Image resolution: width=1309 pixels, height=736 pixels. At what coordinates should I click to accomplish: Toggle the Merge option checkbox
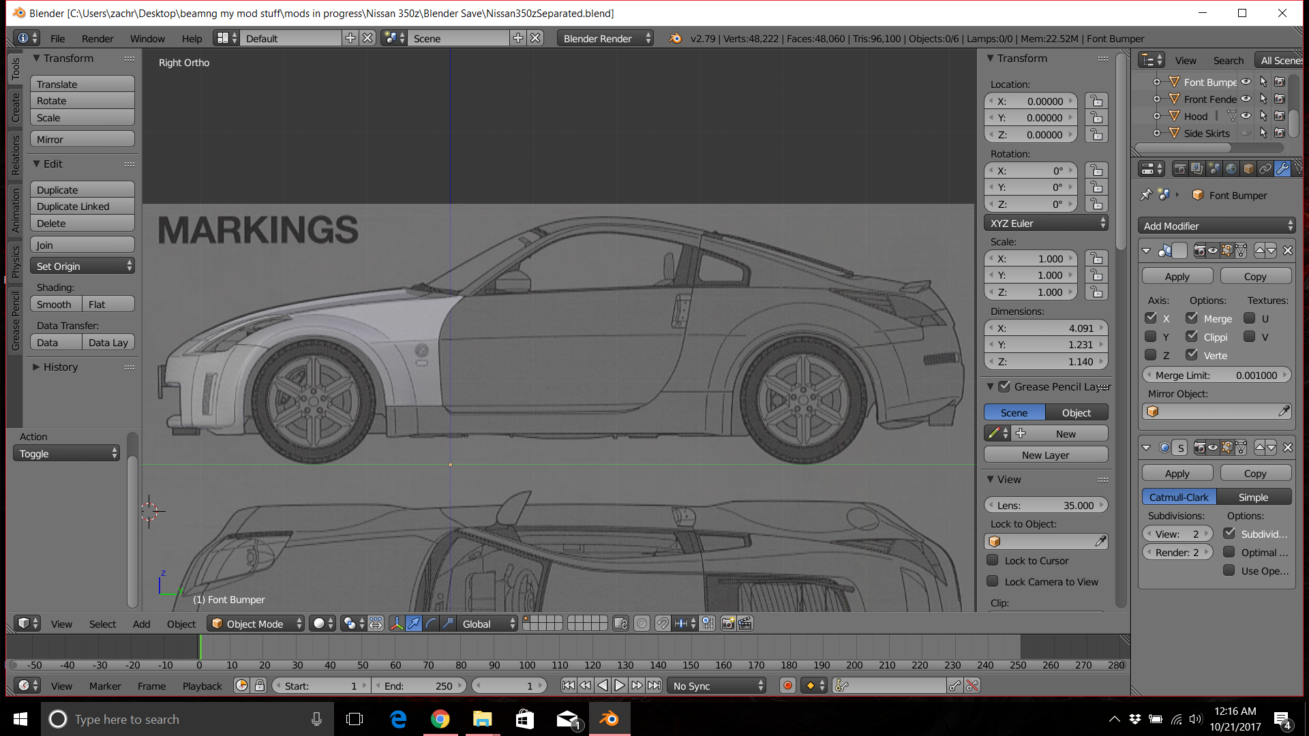point(1192,318)
